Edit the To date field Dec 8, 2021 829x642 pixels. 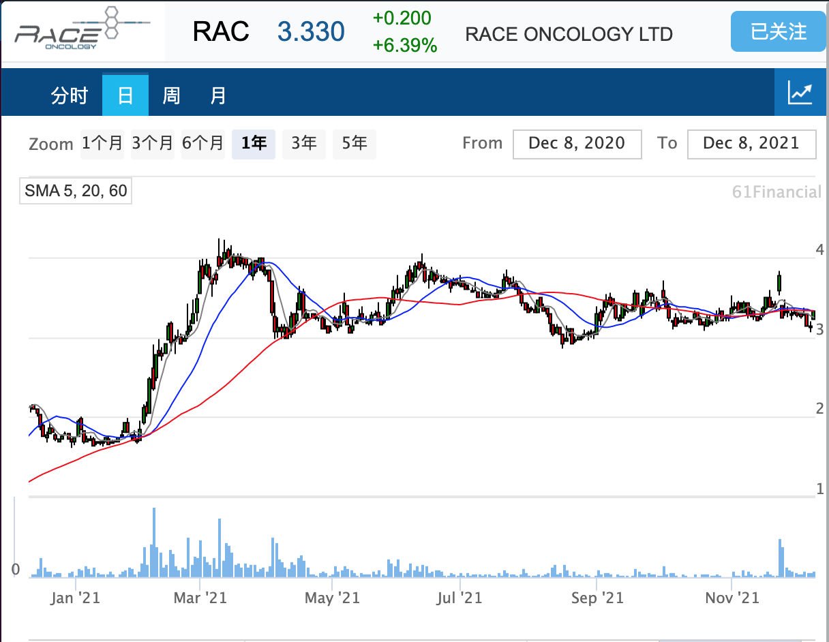(x=751, y=144)
